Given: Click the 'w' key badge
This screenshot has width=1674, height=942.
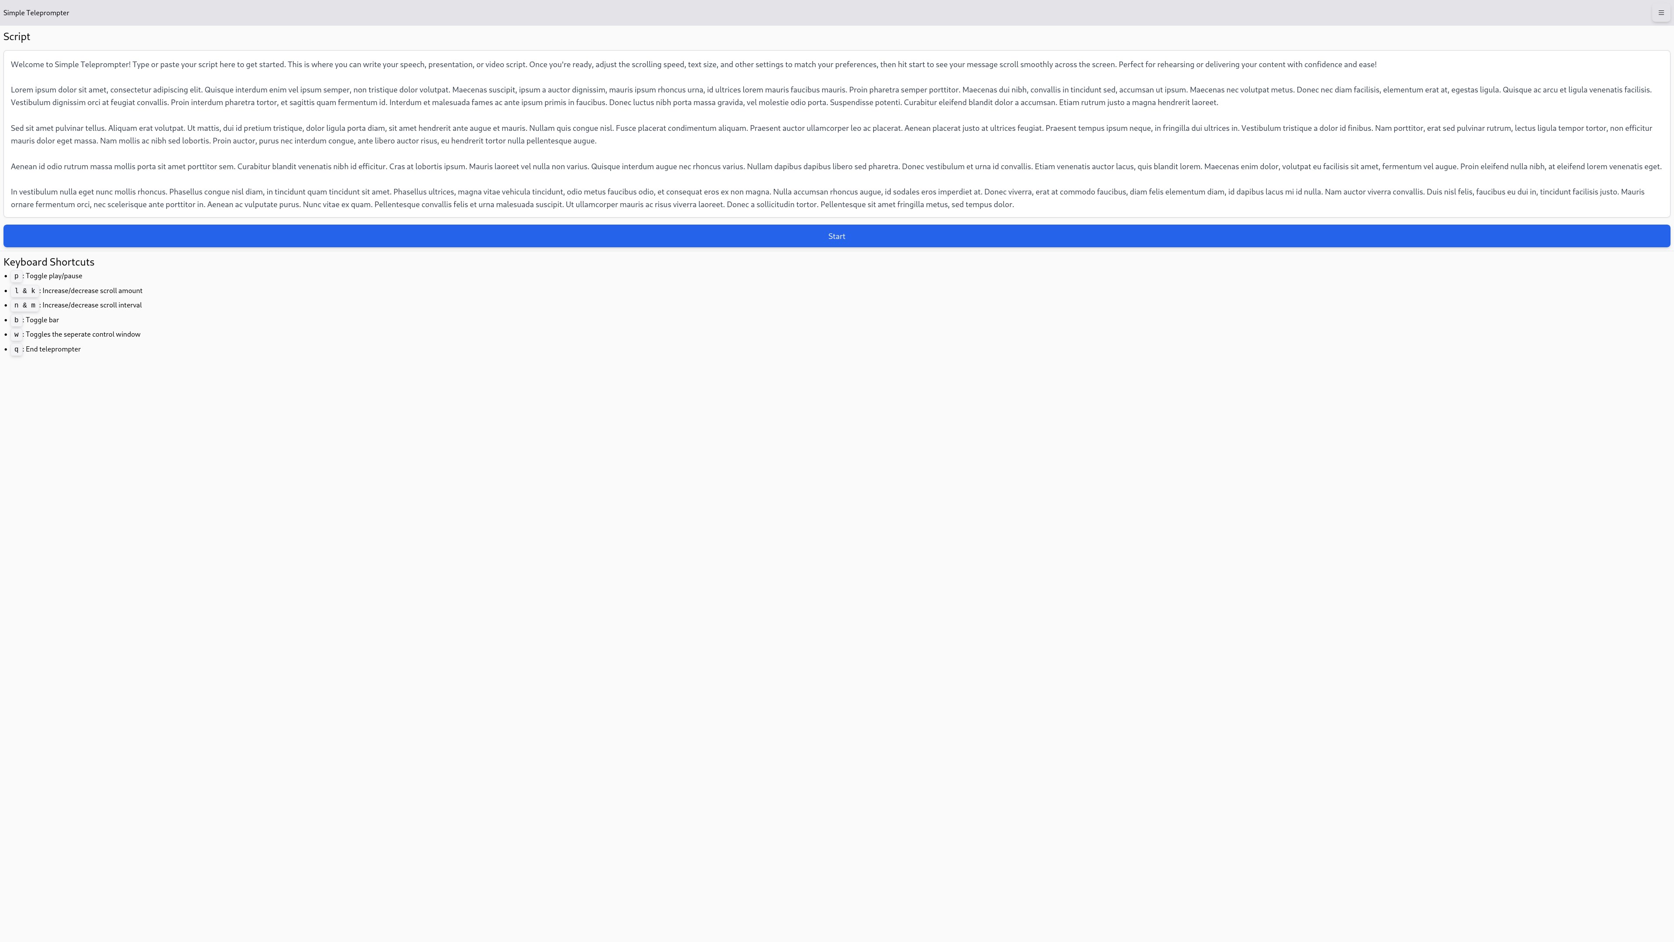Looking at the screenshot, I should pos(16,335).
